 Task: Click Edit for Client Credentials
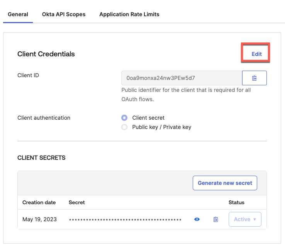pos(256,54)
